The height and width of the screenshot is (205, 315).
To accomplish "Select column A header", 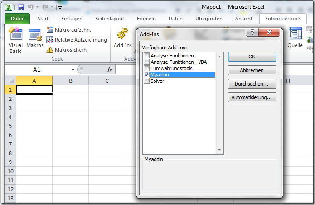I will [x=34, y=81].
